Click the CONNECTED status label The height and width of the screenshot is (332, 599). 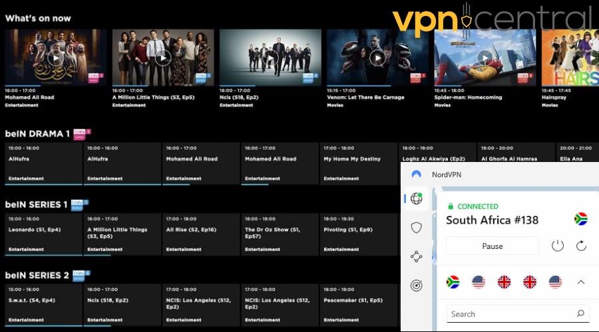[x=477, y=207]
